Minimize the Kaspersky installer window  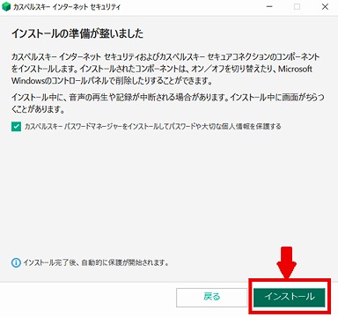[269, 7]
